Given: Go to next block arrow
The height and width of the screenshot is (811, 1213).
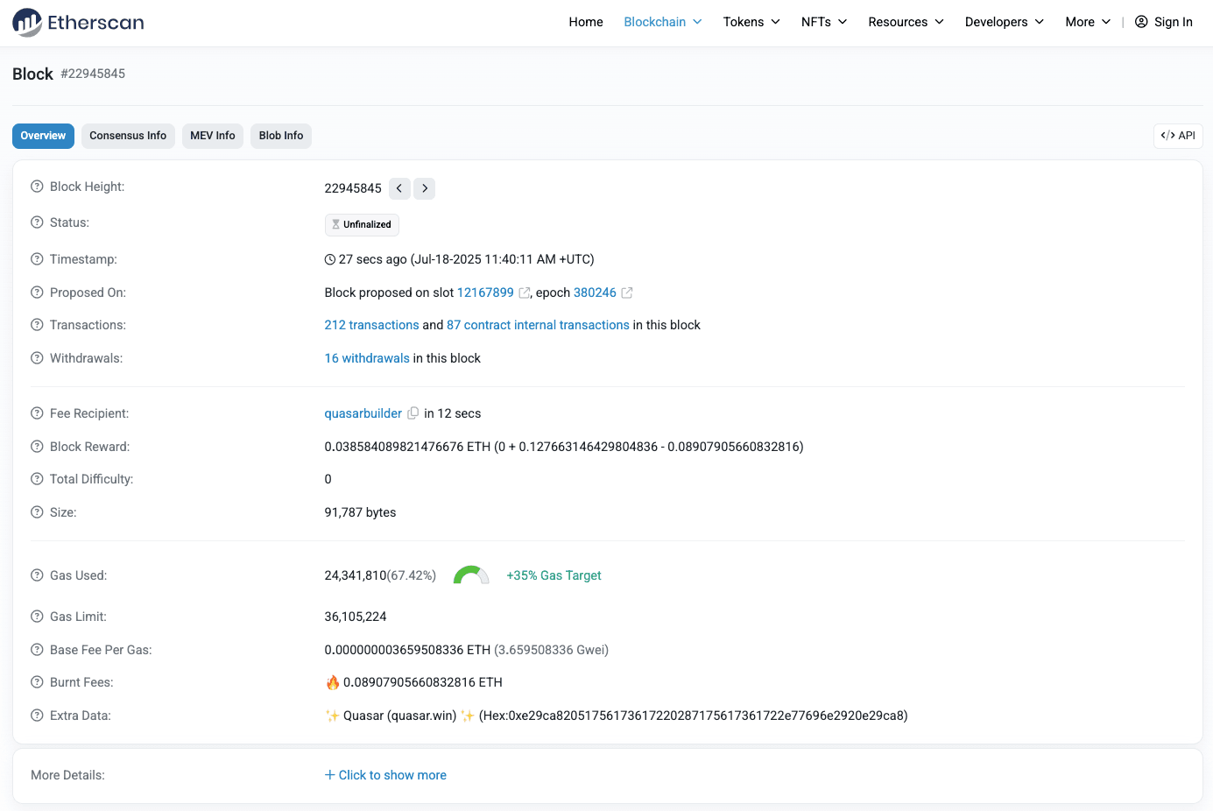Looking at the screenshot, I should (425, 188).
